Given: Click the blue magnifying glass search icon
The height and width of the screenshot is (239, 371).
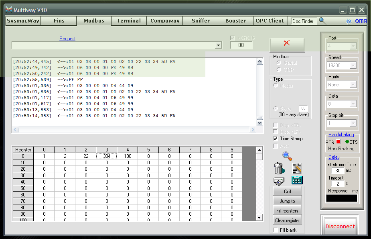Looking at the screenshot, I should coord(287,156).
